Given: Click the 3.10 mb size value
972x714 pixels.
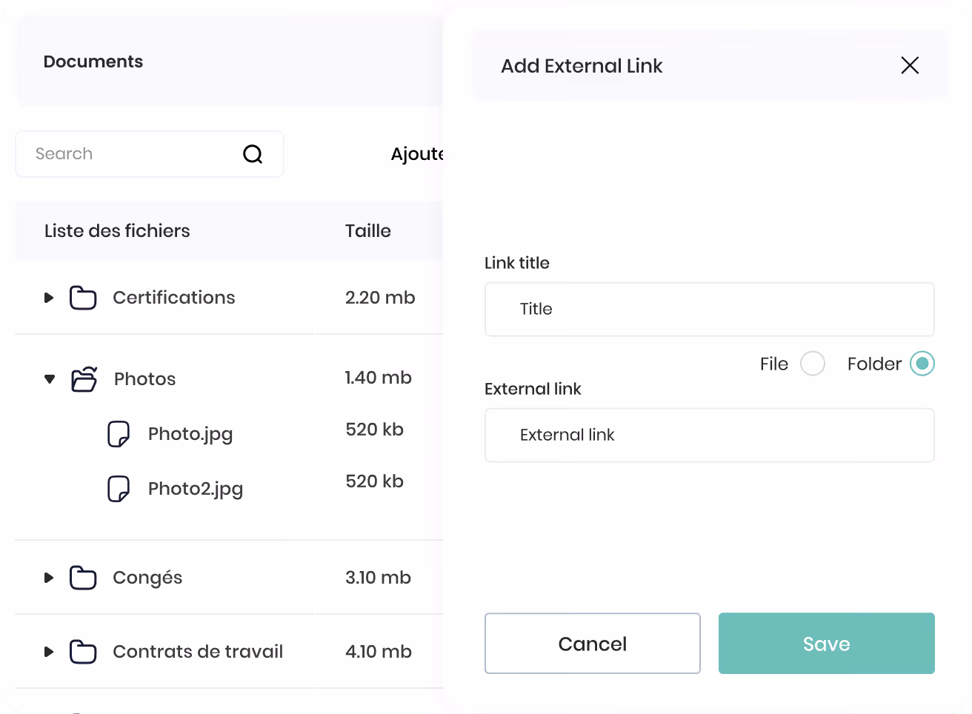Looking at the screenshot, I should pyautogui.click(x=379, y=578).
